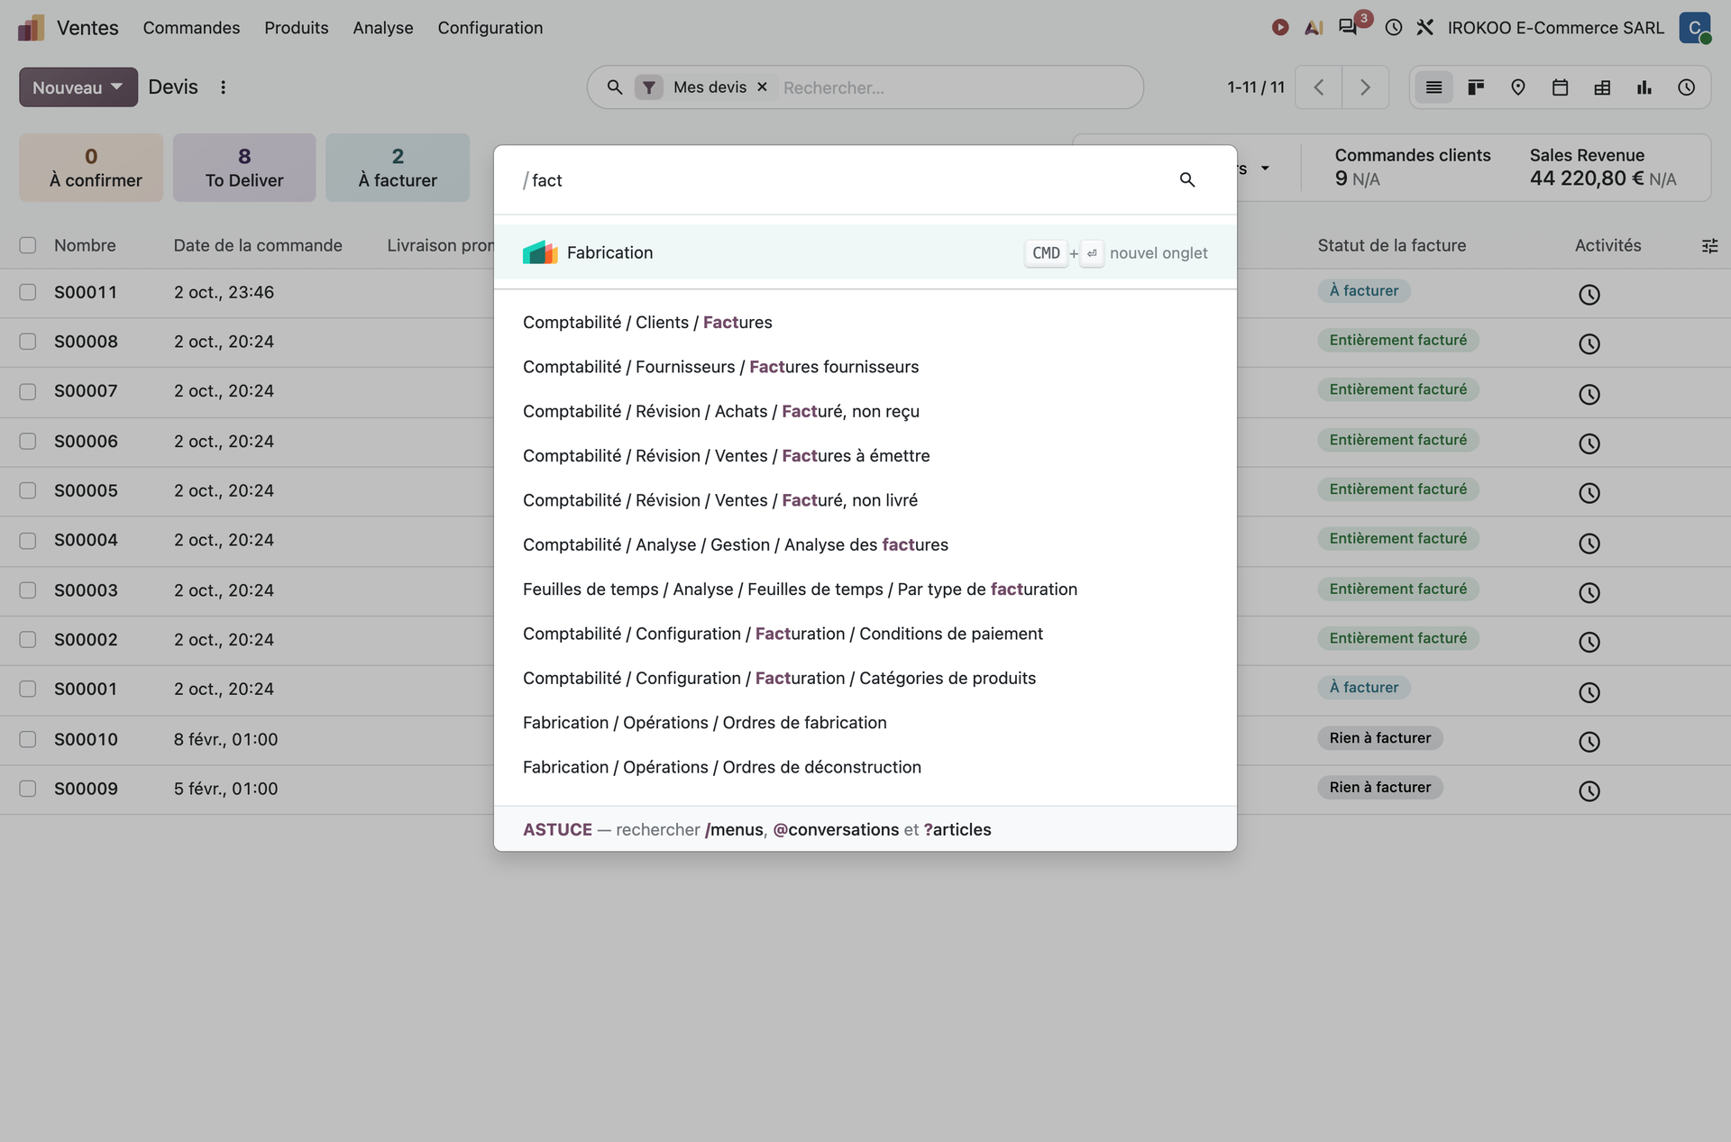Image resolution: width=1731 pixels, height=1142 pixels.
Task: Open the Analyse menu
Action: [x=383, y=28]
